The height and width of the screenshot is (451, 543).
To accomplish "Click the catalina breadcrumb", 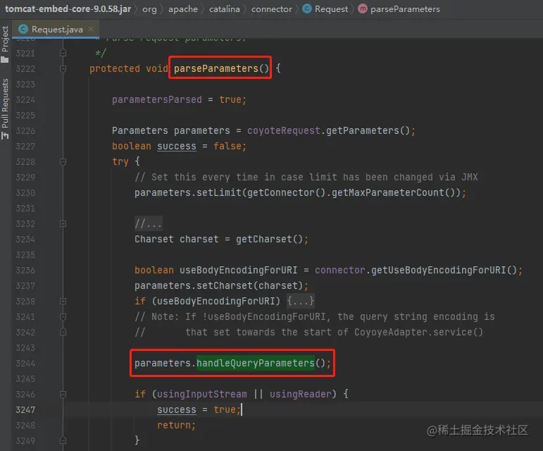I will [225, 9].
